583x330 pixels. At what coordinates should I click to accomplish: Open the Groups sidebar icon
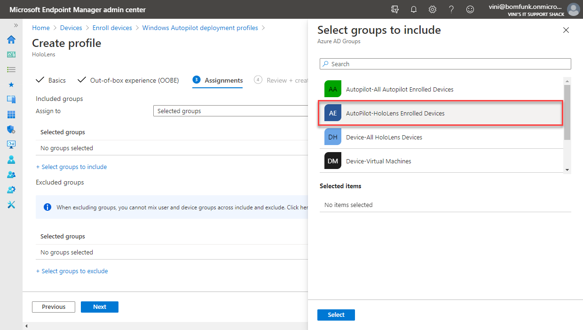[11, 175]
